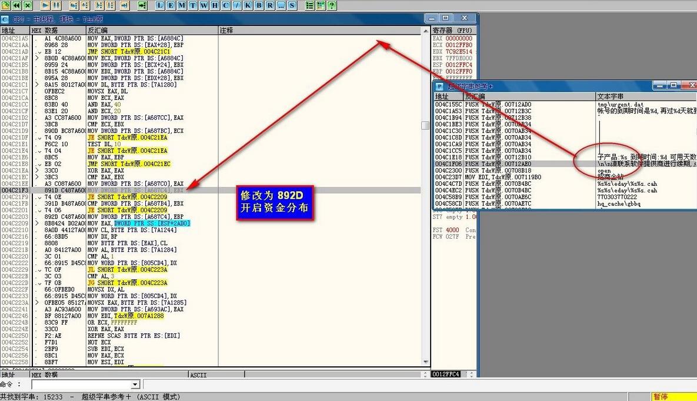The width and height of the screenshot is (697, 401).
Task: Click the disassembly pane scrollbar up arrow
Action: 425,30
